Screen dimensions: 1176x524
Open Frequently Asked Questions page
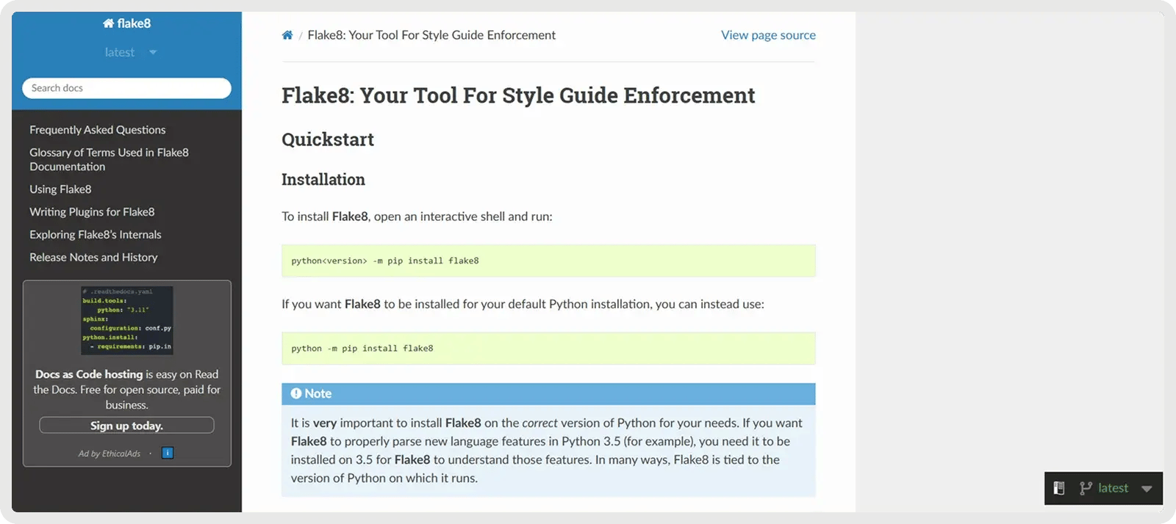[x=98, y=130]
